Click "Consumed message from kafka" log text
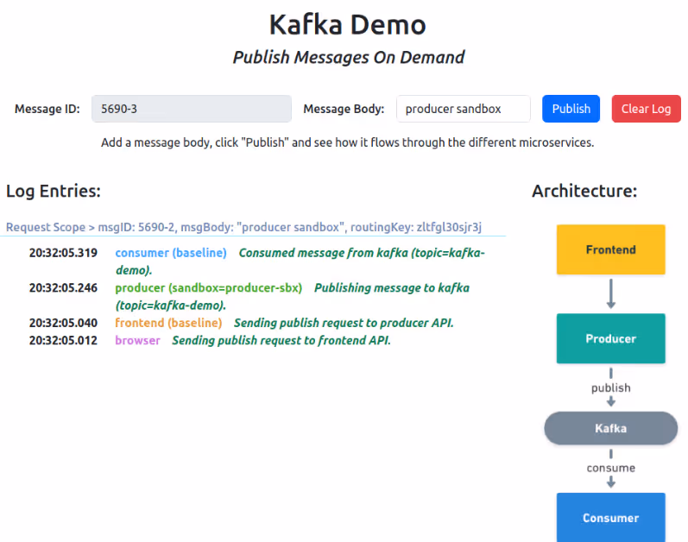 pyautogui.click(x=324, y=253)
